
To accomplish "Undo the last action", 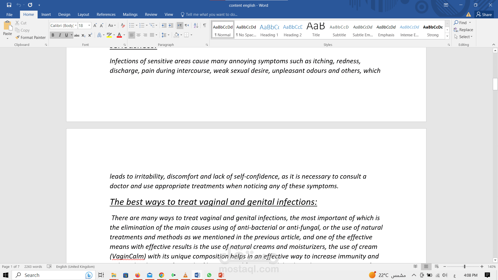I will (x=19, y=5).
